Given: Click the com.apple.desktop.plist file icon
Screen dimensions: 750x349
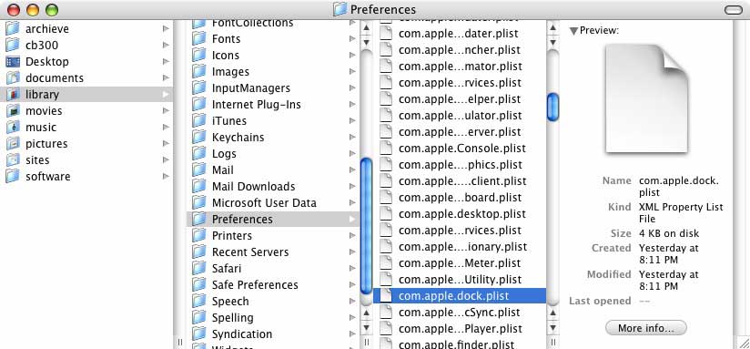Looking at the screenshot, I should (386, 214).
